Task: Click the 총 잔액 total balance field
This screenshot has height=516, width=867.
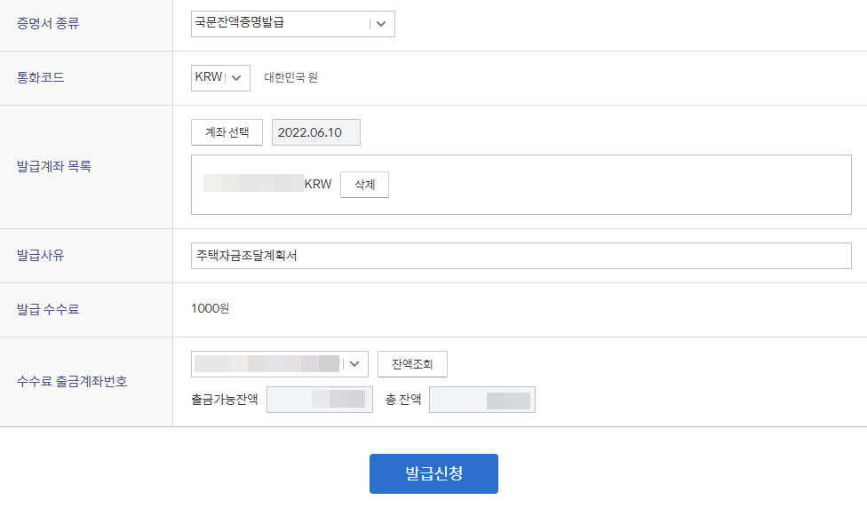Action: [481, 399]
